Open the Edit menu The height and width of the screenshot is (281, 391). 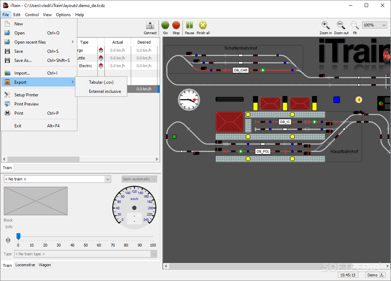[17, 15]
